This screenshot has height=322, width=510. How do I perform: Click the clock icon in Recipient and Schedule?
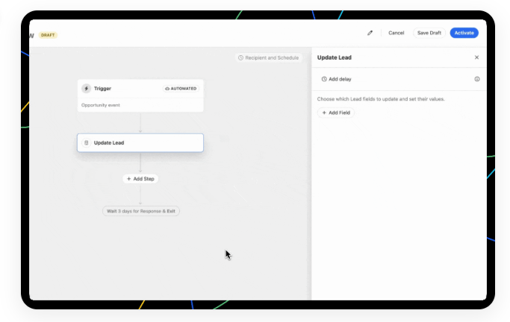[x=240, y=58]
